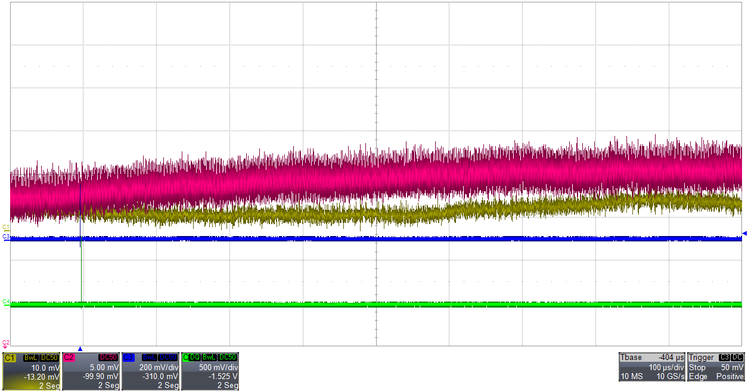
Task: Click the Trigger mode Stop text
Action: pos(697,368)
